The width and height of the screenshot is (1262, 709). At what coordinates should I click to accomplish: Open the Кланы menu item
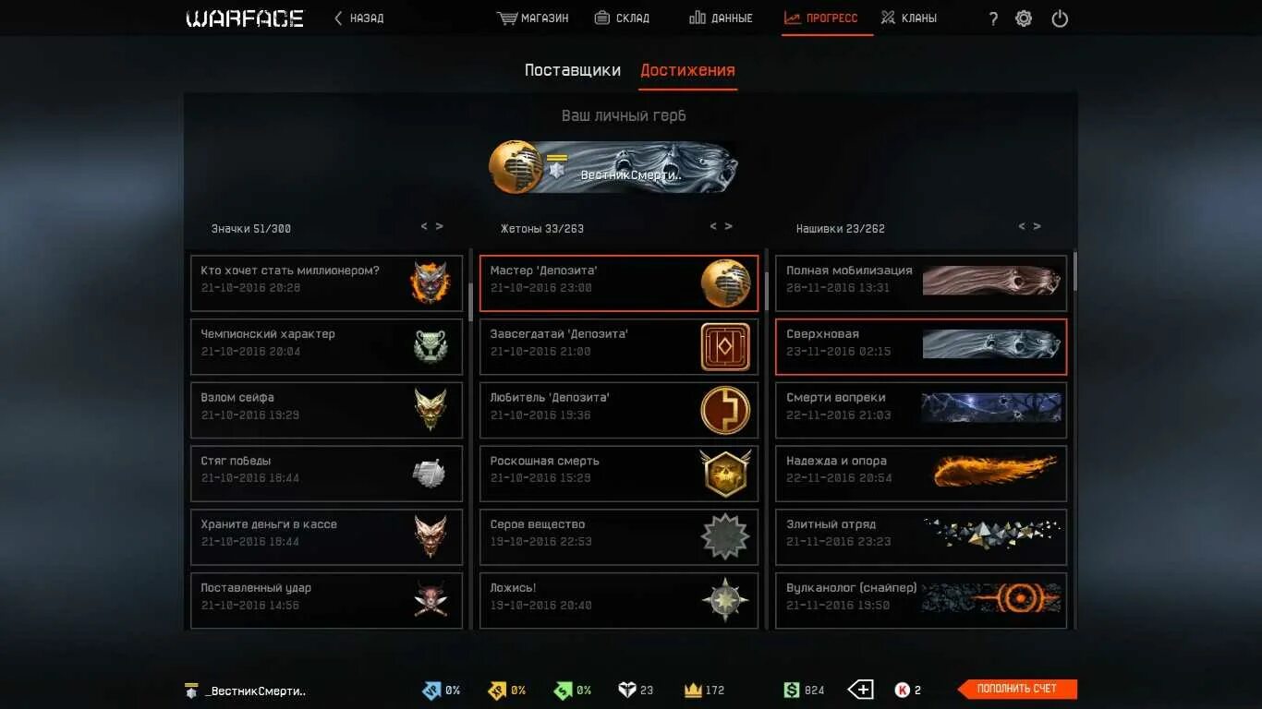[909, 18]
